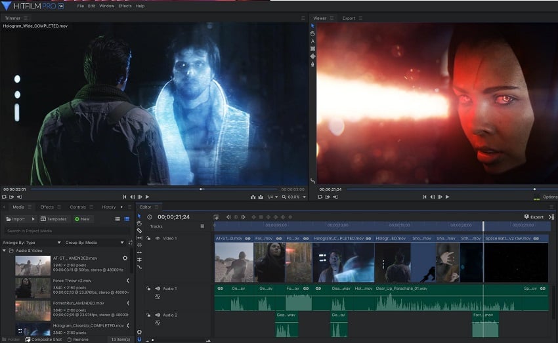
Task: Open the File menu
Action: point(81,6)
